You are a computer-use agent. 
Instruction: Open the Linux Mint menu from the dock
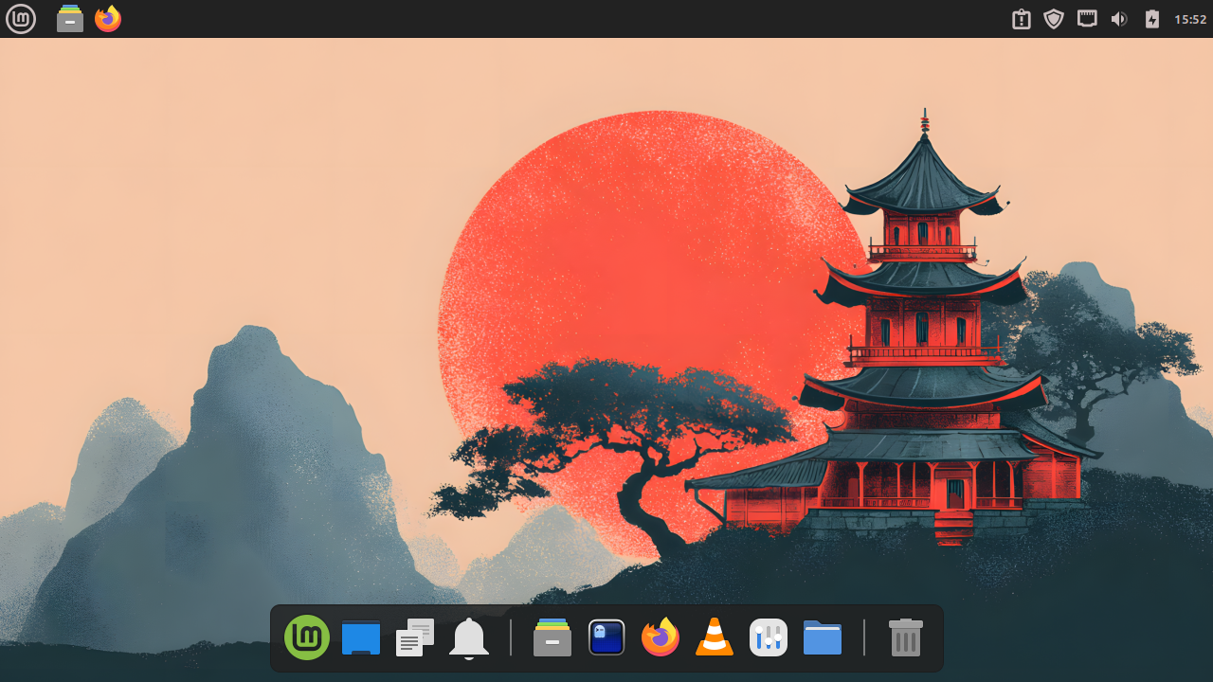pos(306,637)
